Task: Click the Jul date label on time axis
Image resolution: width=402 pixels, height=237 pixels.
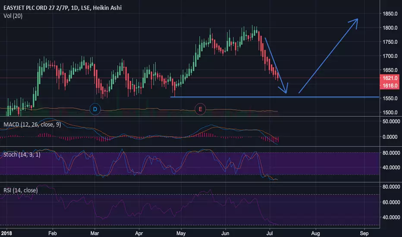Action: pos(270,234)
